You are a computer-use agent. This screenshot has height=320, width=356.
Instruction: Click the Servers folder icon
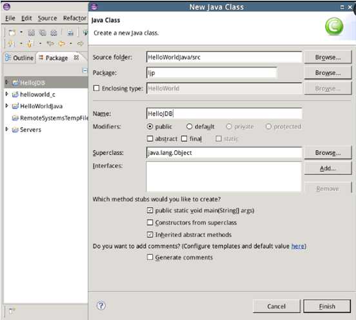click(15, 130)
